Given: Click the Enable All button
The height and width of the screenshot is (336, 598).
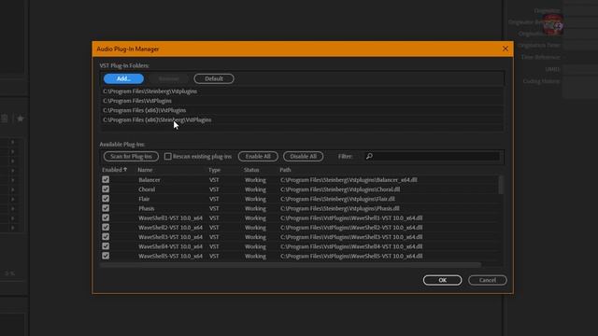Looking at the screenshot, I should pos(258,156).
